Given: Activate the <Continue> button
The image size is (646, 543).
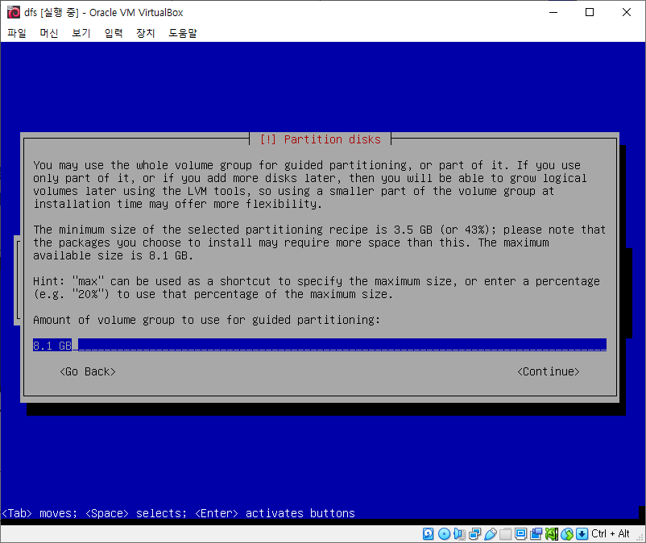Looking at the screenshot, I should [549, 371].
